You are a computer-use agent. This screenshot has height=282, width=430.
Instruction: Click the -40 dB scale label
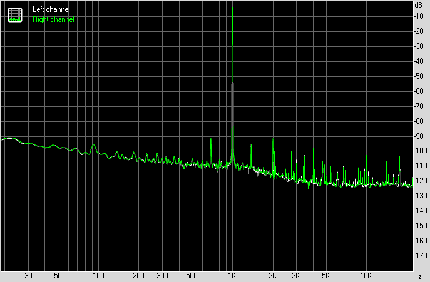coord(419,61)
